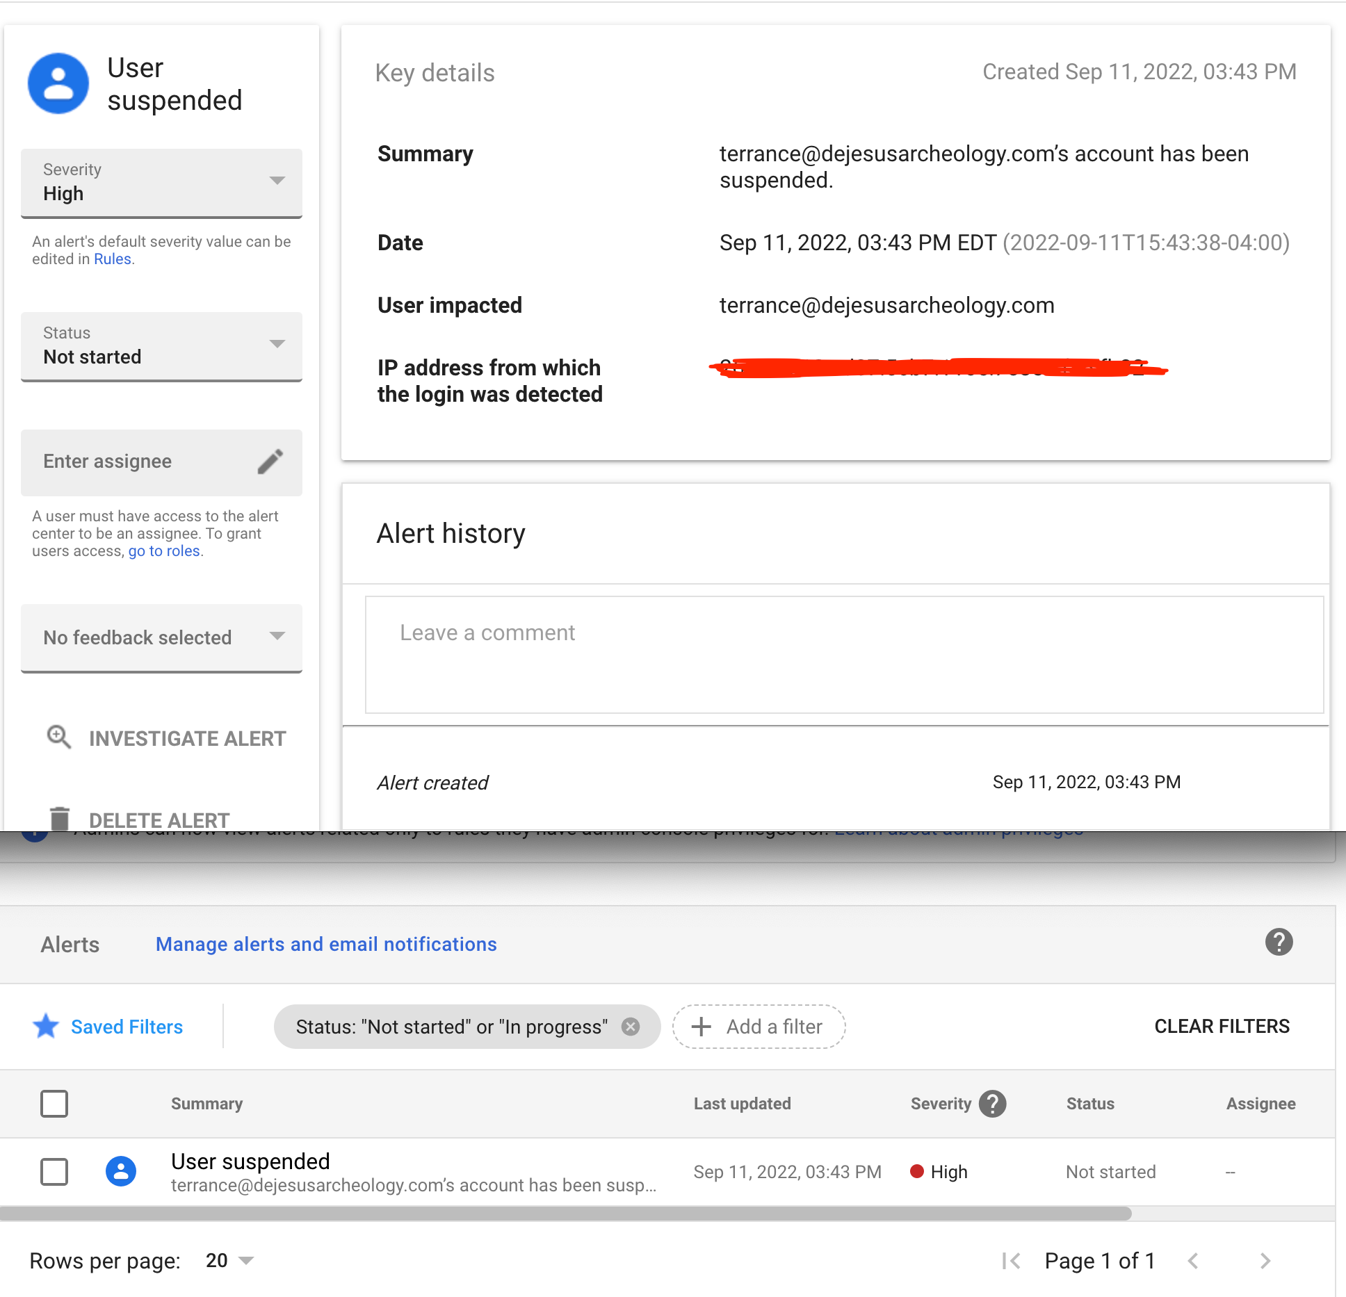Check the User suspended alert row checkbox
This screenshot has height=1297, width=1346.
pos(54,1172)
